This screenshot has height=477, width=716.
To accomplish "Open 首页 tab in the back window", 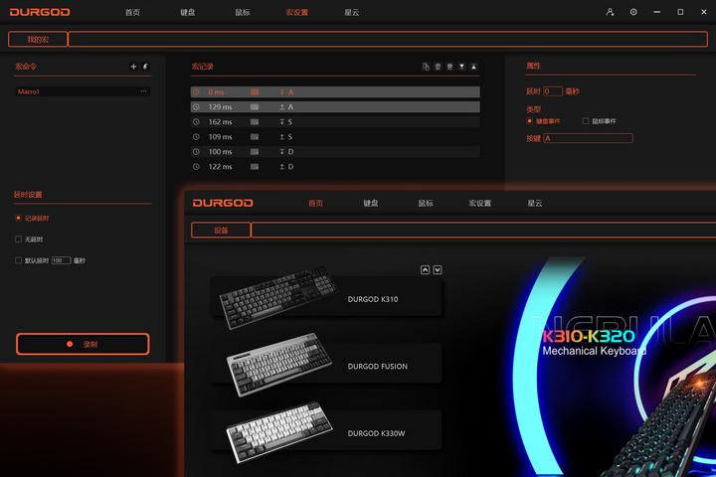I will click(x=132, y=12).
